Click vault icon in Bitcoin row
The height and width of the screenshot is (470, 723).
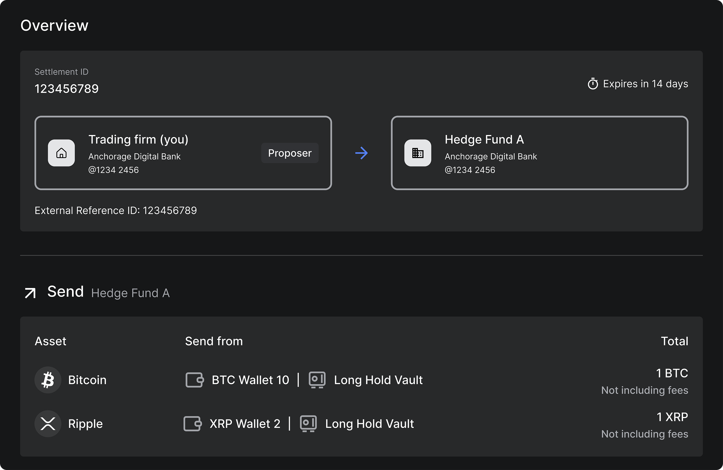[x=317, y=380]
